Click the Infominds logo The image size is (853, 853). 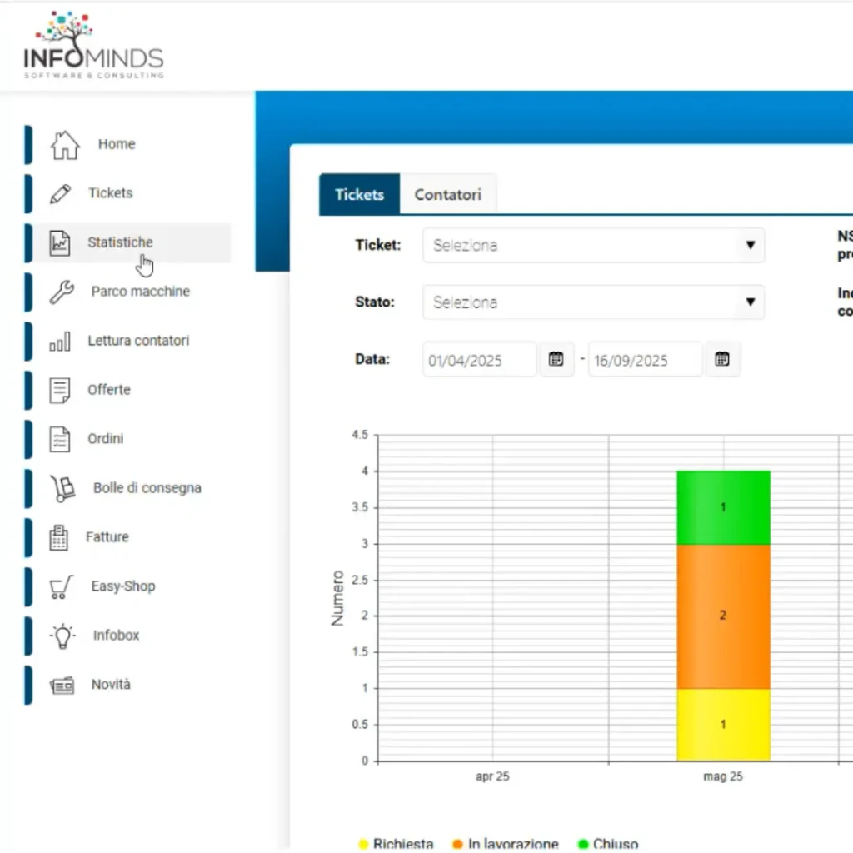point(93,45)
